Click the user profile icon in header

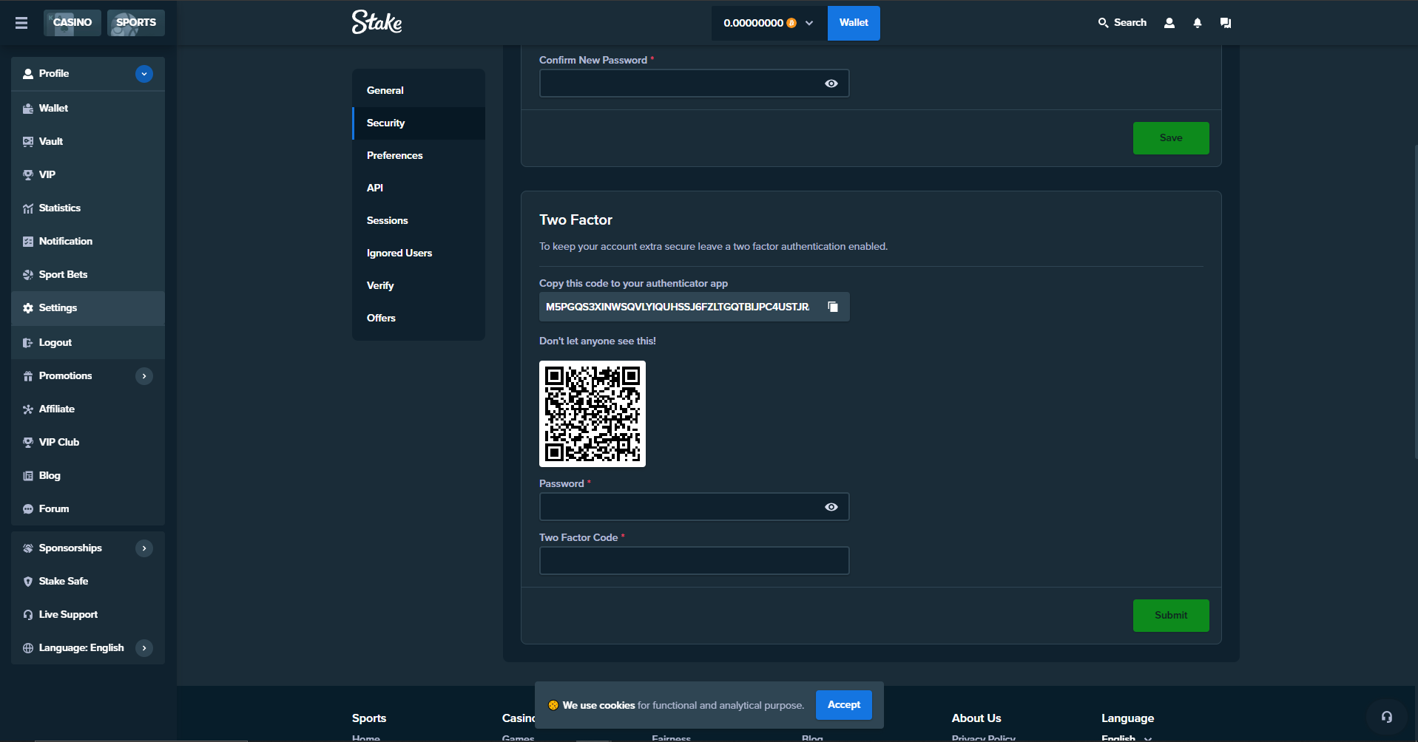coord(1169,23)
